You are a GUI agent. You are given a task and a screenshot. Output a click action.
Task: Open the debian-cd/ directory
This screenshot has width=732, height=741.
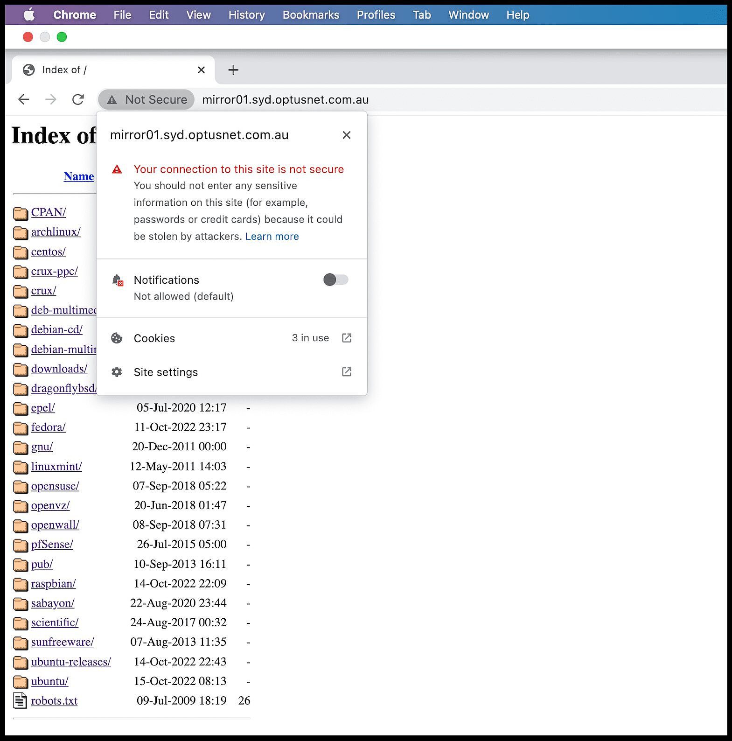coord(57,329)
